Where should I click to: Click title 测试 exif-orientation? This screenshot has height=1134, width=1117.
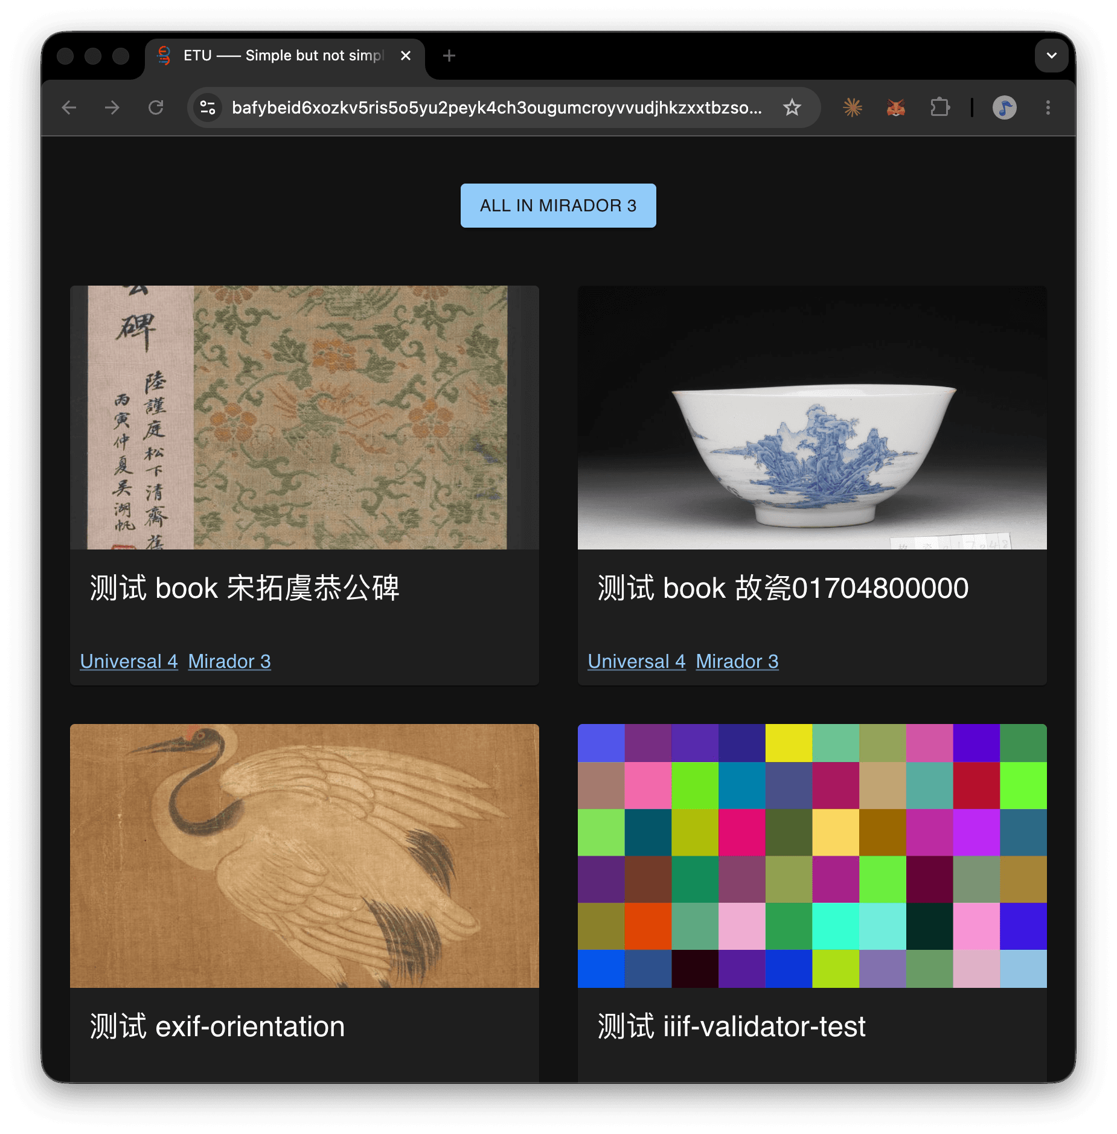(x=217, y=1027)
